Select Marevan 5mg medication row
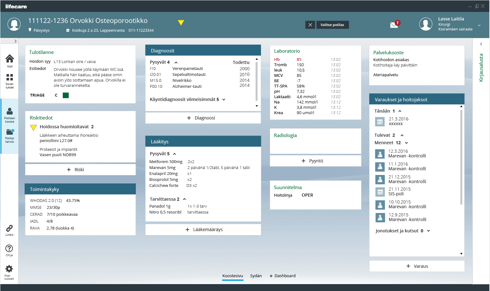The image size is (490, 291). [x=200, y=168]
